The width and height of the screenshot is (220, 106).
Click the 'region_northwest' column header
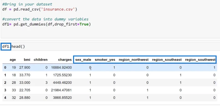[x=134, y=60]
